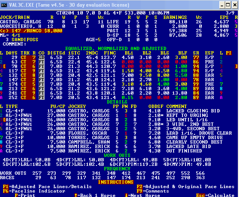
Task: Click the EARNINGS column header
Action: coord(175,17)
